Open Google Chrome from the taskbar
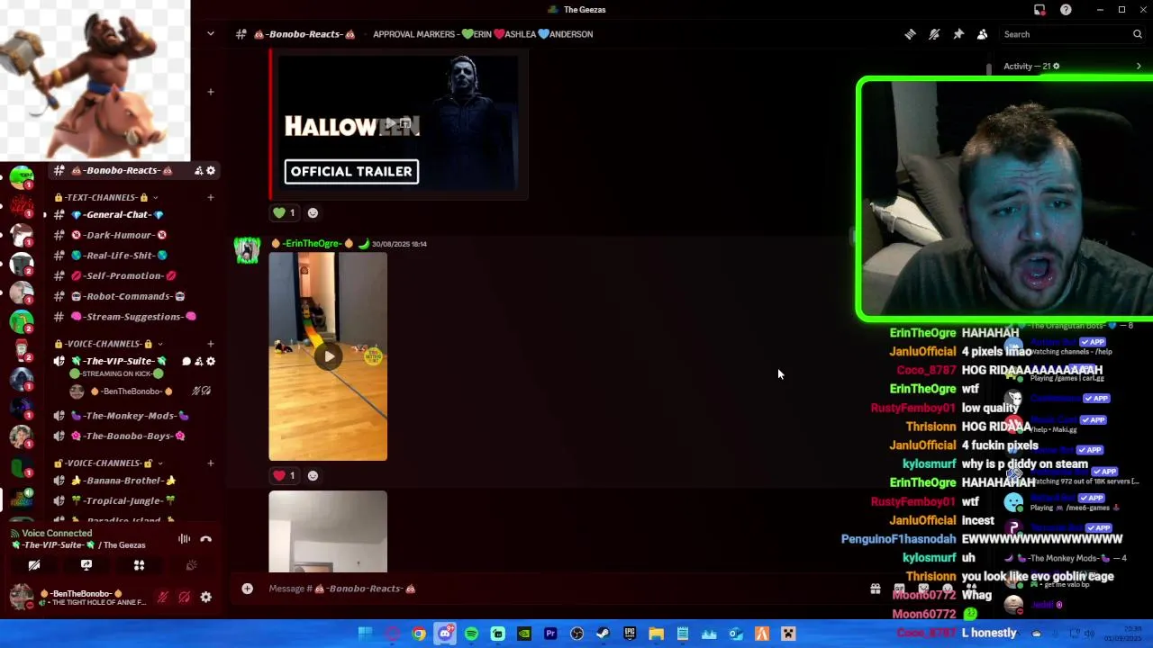 click(419, 634)
